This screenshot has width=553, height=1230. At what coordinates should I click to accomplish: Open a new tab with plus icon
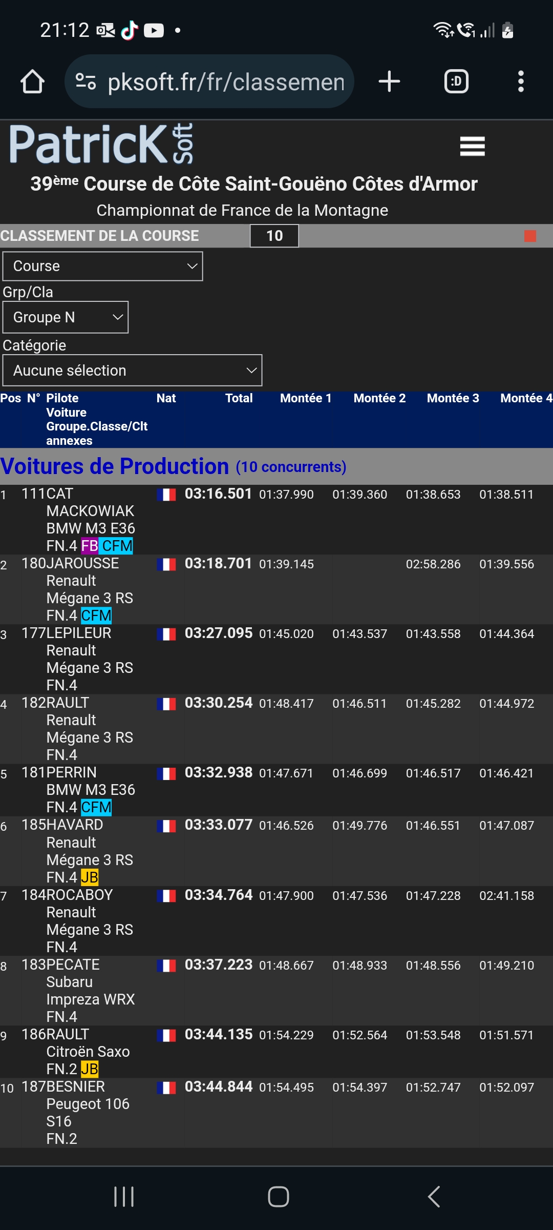[389, 81]
